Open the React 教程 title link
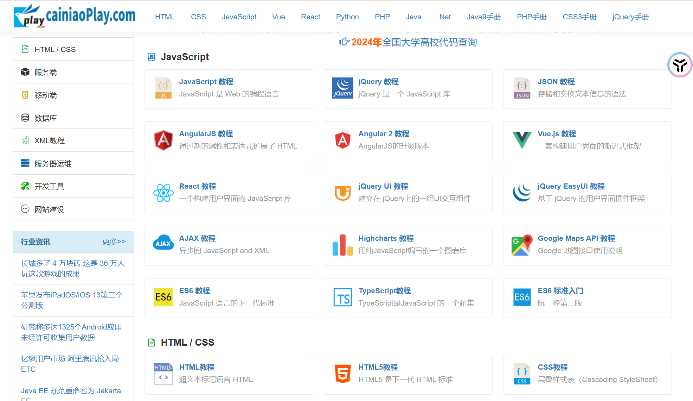 (198, 186)
